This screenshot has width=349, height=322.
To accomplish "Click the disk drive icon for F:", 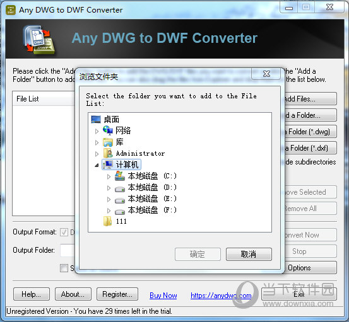I will pos(120,212).
